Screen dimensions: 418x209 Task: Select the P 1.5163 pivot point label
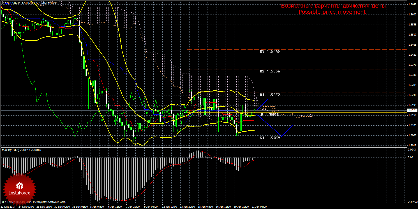pyautogui.click(x=270, y=115)
